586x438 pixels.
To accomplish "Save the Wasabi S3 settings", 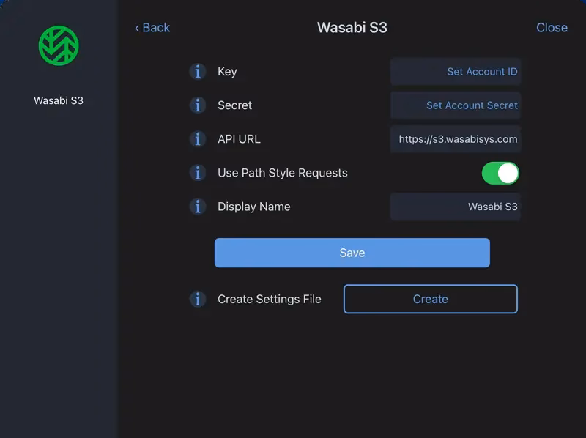I will [352, 252].
